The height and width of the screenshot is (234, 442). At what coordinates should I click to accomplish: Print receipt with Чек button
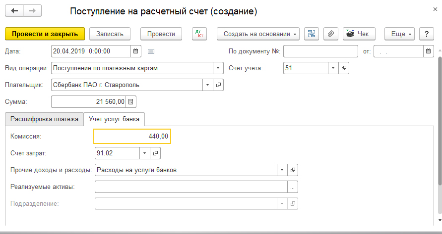coord(359,34)
